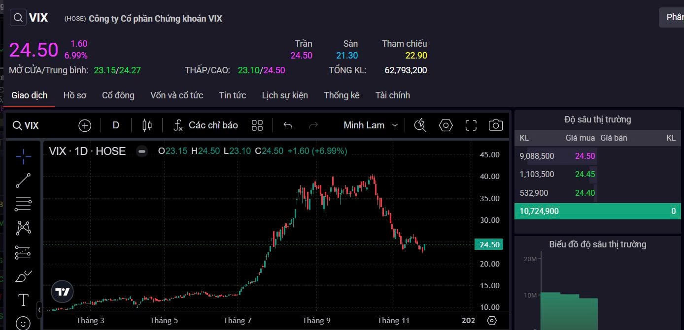Select the brush drawing tool
684x330 pixels.
(23, 276)
